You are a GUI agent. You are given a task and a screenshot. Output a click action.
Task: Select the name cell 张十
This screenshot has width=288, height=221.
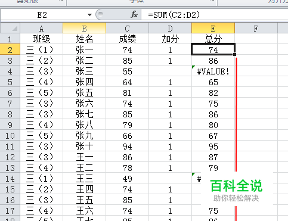84,146
